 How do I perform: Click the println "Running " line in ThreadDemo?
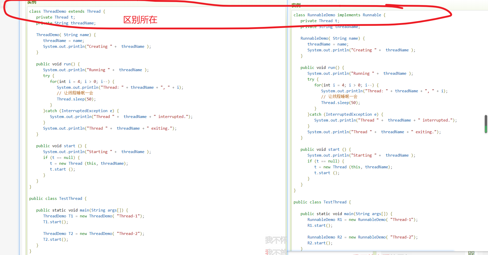pos(96,70)
